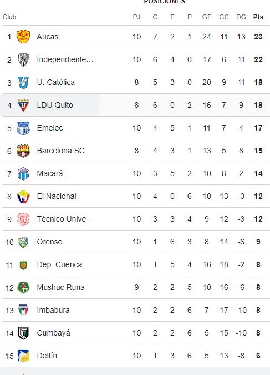Click the Barcelona SC crest
Image resolution: width=270 pixels, height=375 pixels.
coord(23,151)
